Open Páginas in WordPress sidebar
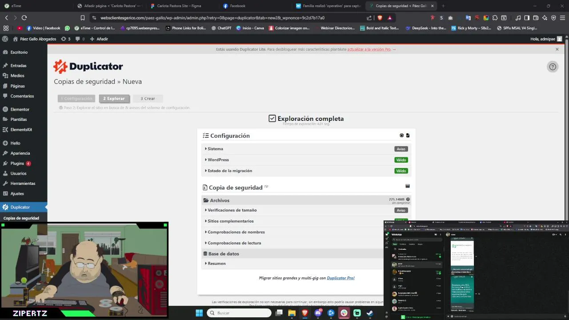The width and height of the screenshot is (569, 320). pyautogui.click(x=24, y=86)
